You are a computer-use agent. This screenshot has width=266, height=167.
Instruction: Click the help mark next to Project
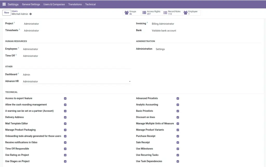click(x=14, y=23)
